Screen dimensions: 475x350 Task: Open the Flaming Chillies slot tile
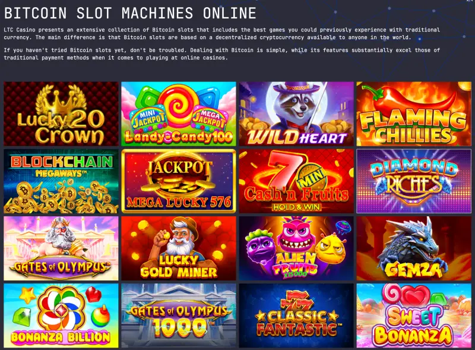[414, 113]
